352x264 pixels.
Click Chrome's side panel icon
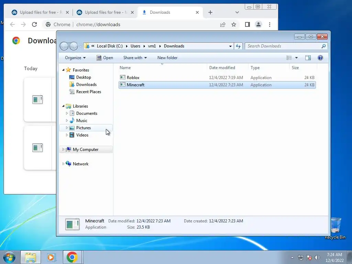[247, 24]
